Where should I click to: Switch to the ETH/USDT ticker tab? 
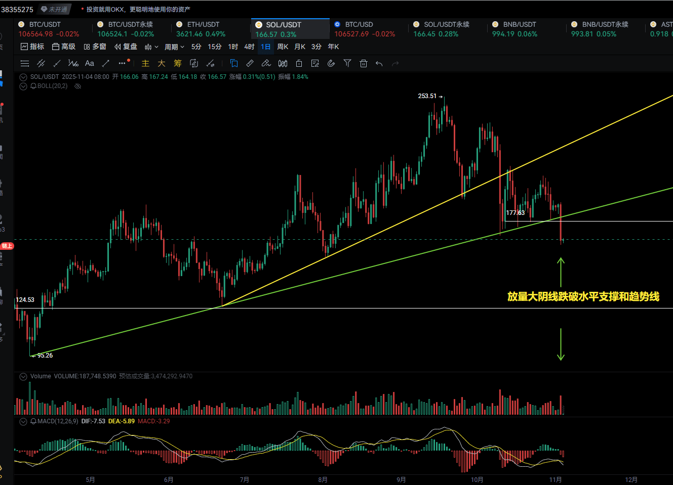click(203, 29)
